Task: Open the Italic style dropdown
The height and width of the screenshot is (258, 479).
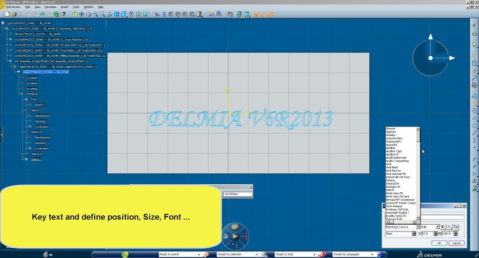Action: click(438, 227)
